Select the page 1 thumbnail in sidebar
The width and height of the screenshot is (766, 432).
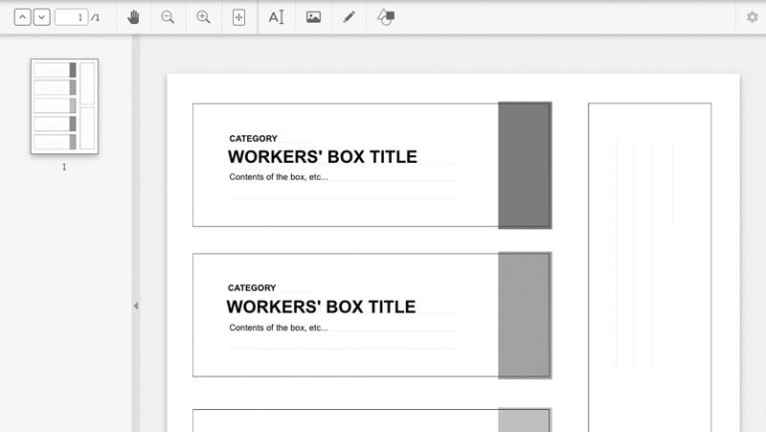tap(64, 105)
